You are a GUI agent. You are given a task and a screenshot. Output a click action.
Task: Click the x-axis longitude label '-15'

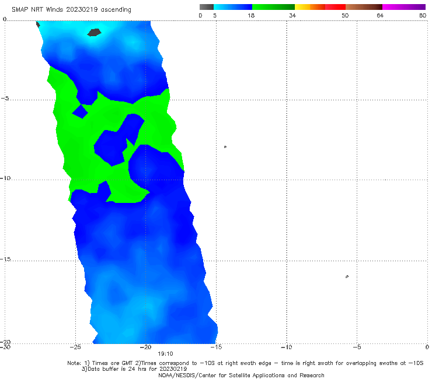click(216, 347)
